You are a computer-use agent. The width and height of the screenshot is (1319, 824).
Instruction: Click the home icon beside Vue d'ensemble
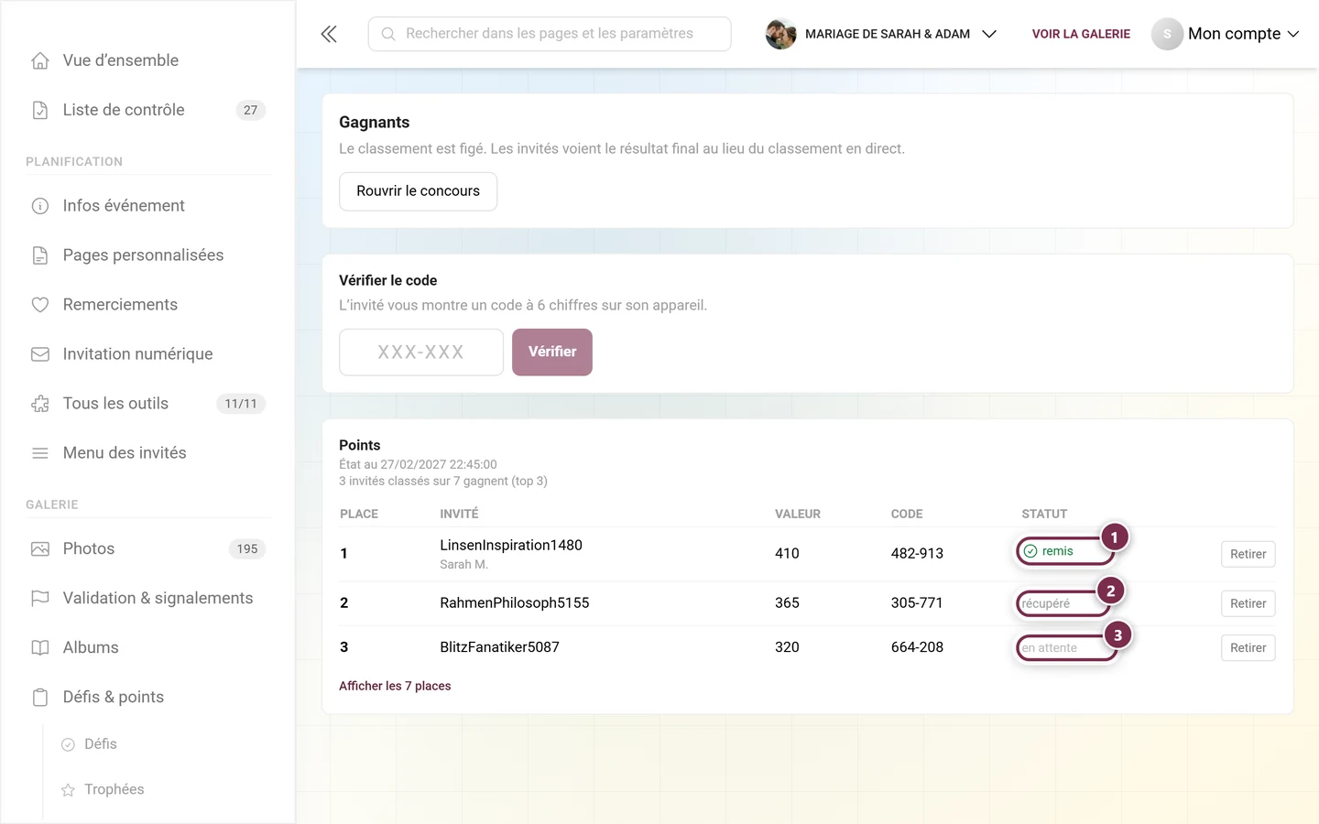click(40, 60)
